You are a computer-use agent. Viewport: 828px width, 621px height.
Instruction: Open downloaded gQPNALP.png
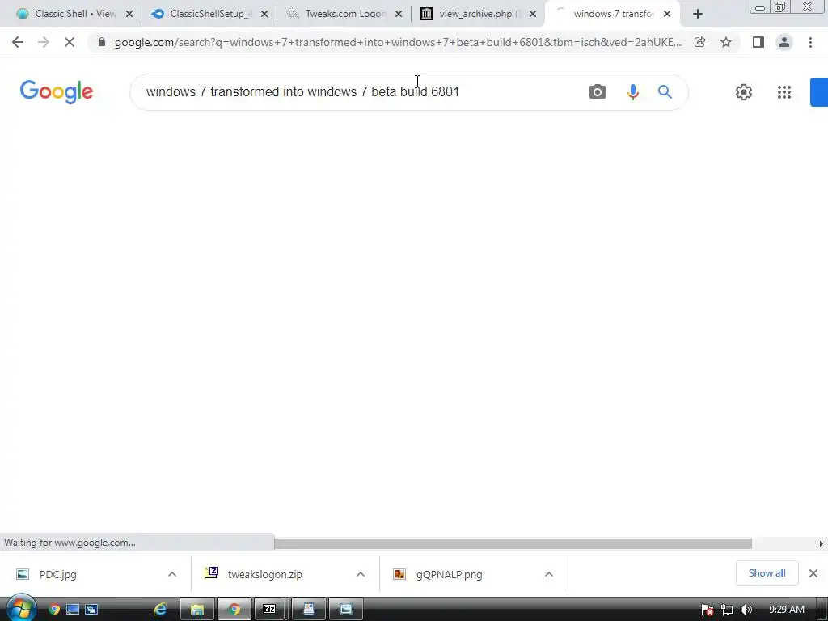tap(449, 575)
